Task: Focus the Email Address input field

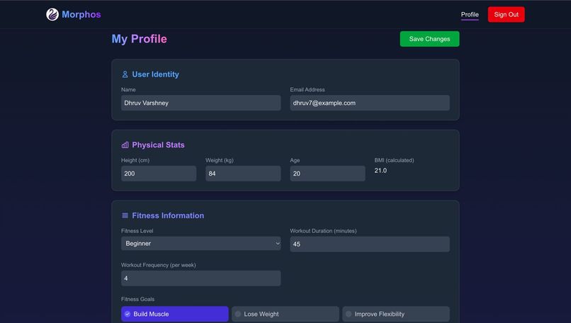Action: [x=370, y=103]
